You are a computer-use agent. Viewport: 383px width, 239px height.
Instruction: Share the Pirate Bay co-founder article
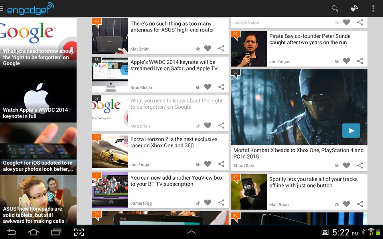click(360, 61)
